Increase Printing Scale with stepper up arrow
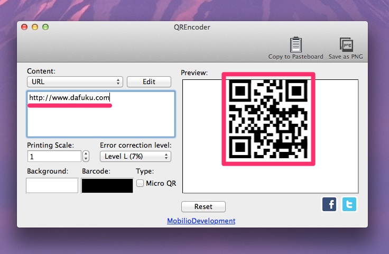Screen dimensions: 389x254 click(x=86, y=153)
